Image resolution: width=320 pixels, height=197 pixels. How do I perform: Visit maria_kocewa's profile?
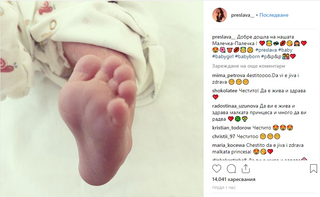228,145
